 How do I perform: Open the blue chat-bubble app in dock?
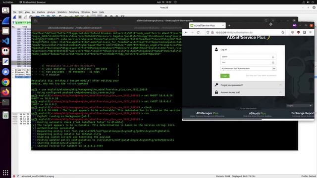coord(5,72)
